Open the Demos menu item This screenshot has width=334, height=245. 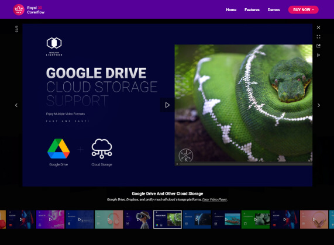[x=274, y=10]
